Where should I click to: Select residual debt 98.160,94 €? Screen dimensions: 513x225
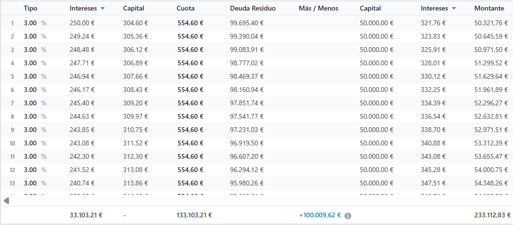(247, 90)
